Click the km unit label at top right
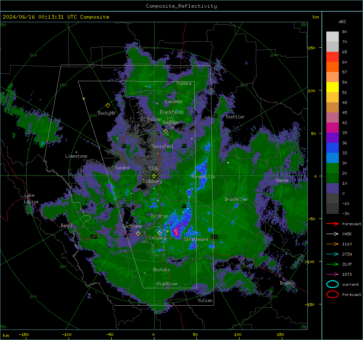Screen dimensions: 363x340 [315, 17]
